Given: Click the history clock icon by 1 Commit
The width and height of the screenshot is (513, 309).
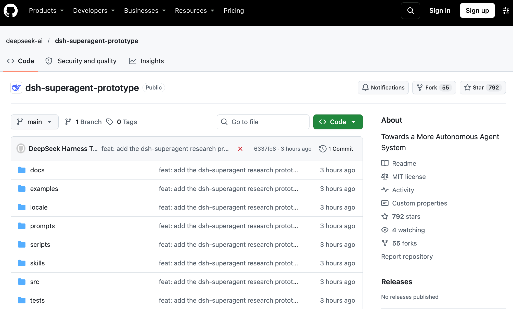Looking at the screenshot, I should pos(323,149).
